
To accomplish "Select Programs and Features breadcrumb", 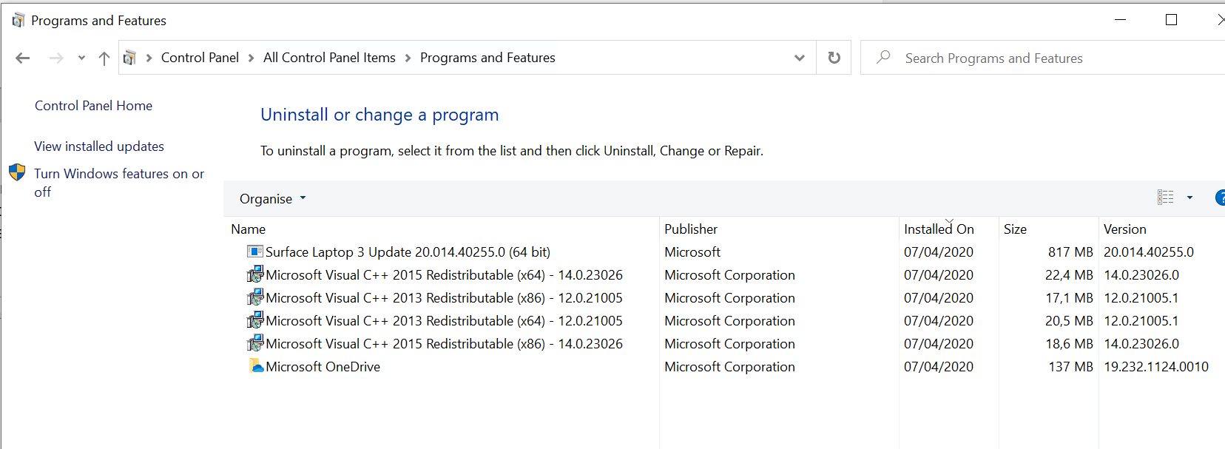I will coord(487,58).
